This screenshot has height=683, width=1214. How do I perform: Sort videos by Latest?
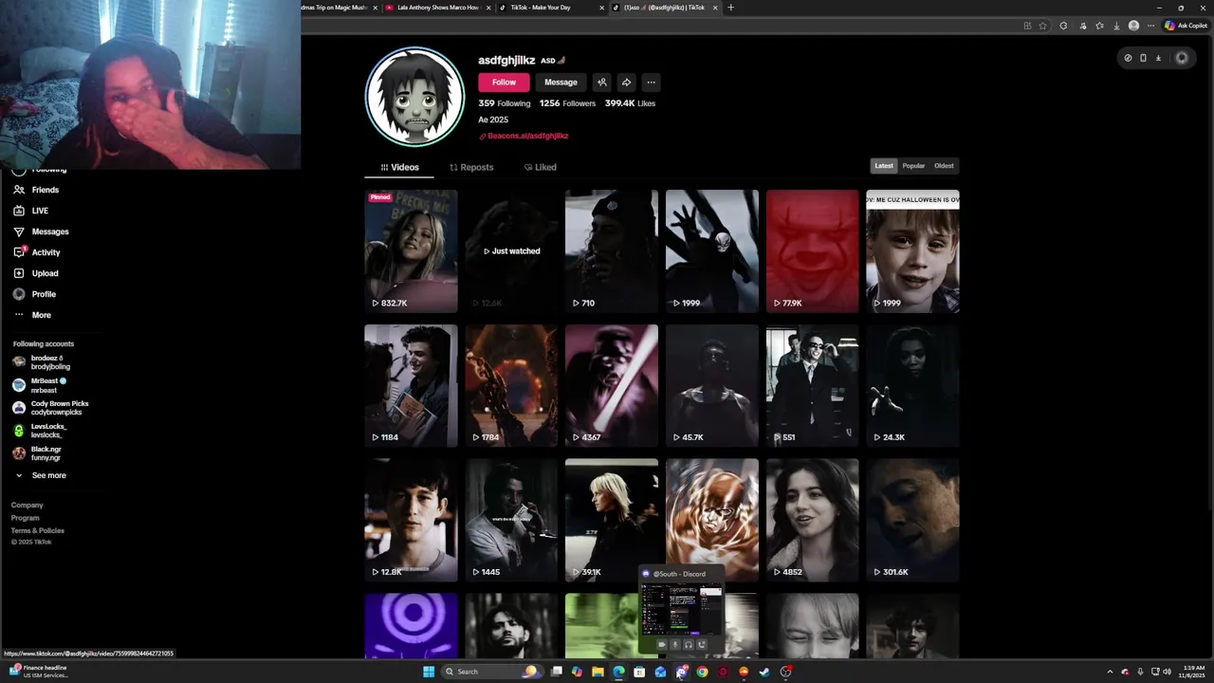[x=884, y=166]
